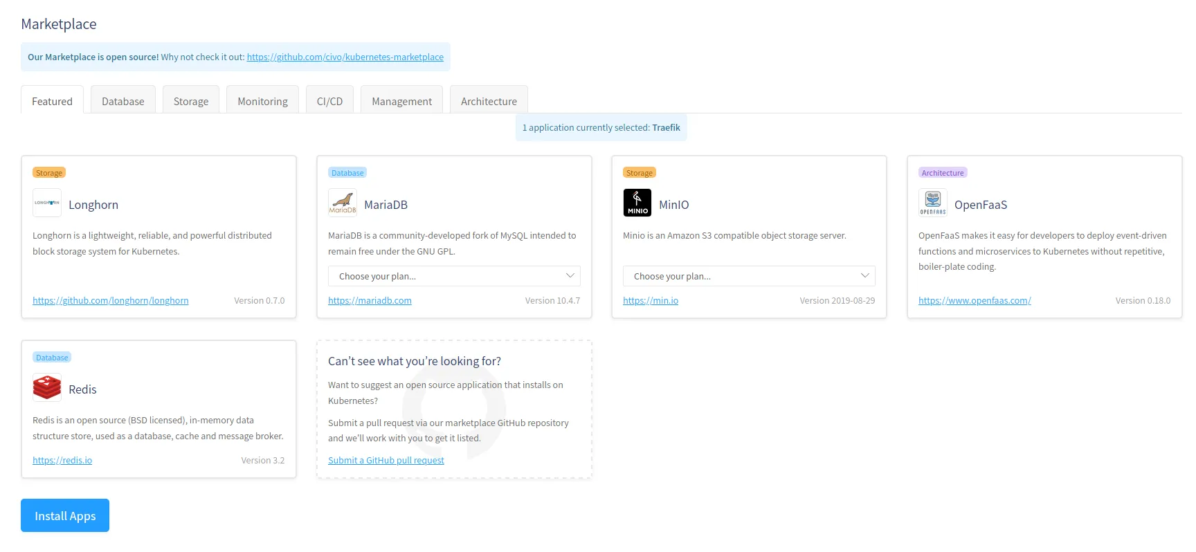
Task: Click the Longhorn logo icon
Action: (x=47, y=203)
